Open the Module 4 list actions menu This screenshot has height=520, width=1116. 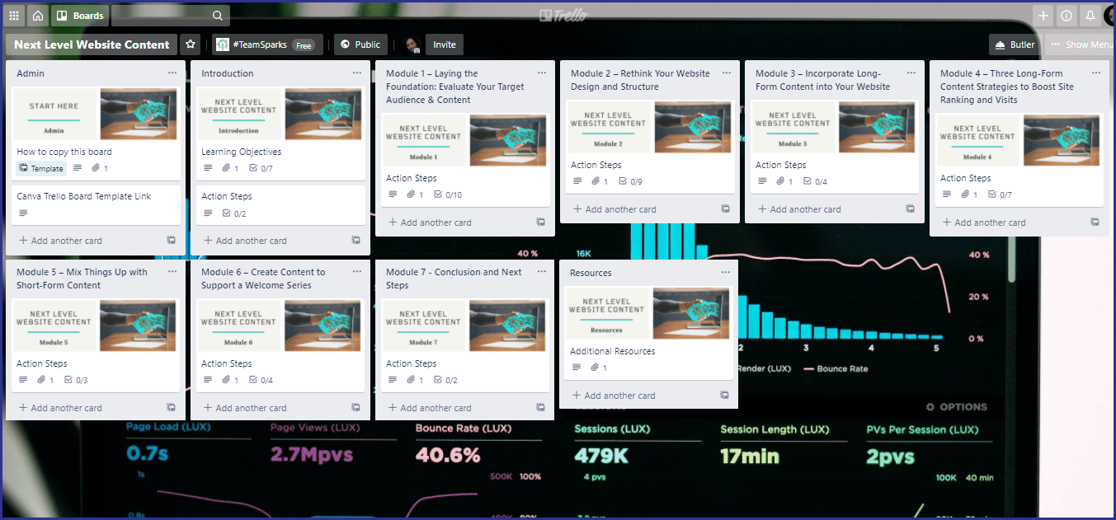(1096, 73)
